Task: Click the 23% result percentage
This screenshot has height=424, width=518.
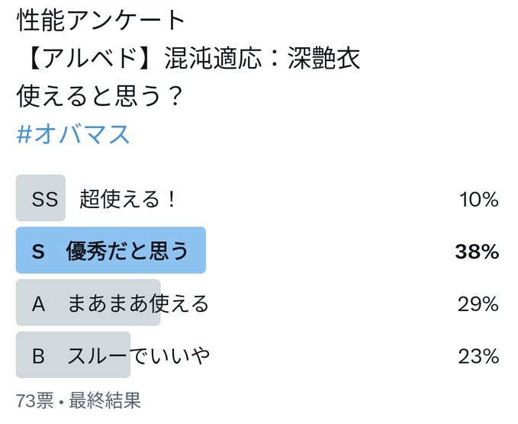Action: point(478,356)
